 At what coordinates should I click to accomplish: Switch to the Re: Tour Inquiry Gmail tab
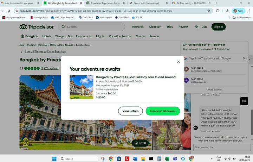(191, 3)
